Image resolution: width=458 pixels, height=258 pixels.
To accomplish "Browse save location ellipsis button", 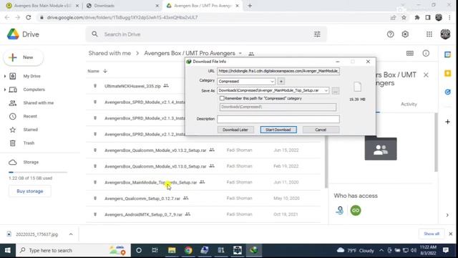I will (x=336, y=91).
